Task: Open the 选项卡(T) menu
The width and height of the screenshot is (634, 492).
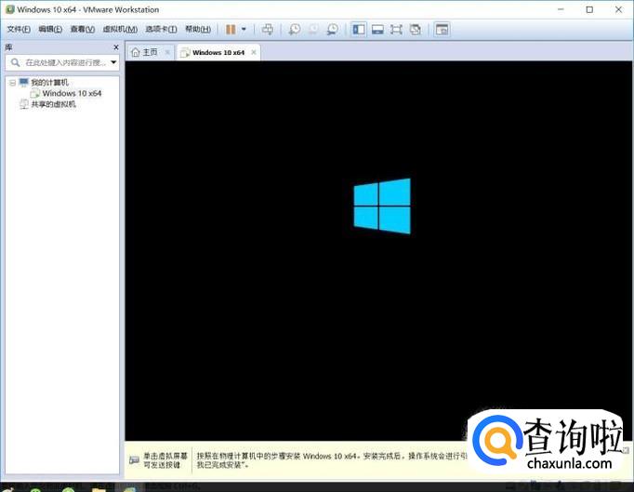Action: 161,29
